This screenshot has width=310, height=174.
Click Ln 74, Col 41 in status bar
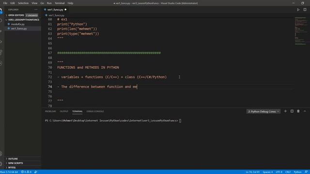(x=253, y=172)
